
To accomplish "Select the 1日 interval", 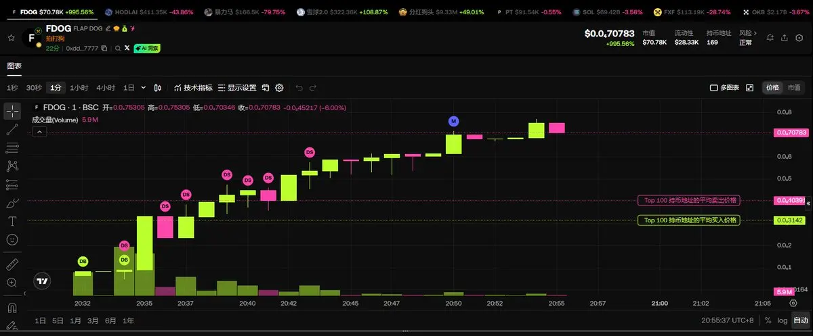I will (x=129, y=88).
